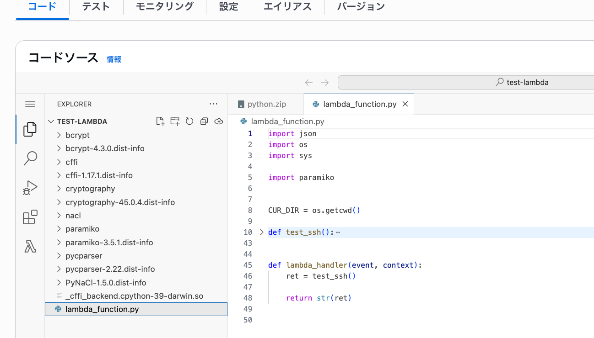Open _cffi_backend.cpython-39-darwin.so file
The width and height of the screenshot is (594, 338).
pos(136,296)
